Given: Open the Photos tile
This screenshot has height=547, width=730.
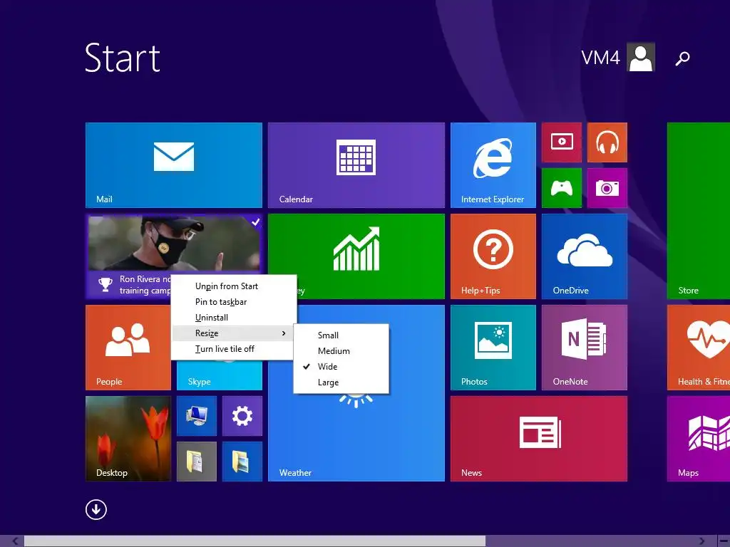Looking at the screenshot, I should [x=493, y=348].
